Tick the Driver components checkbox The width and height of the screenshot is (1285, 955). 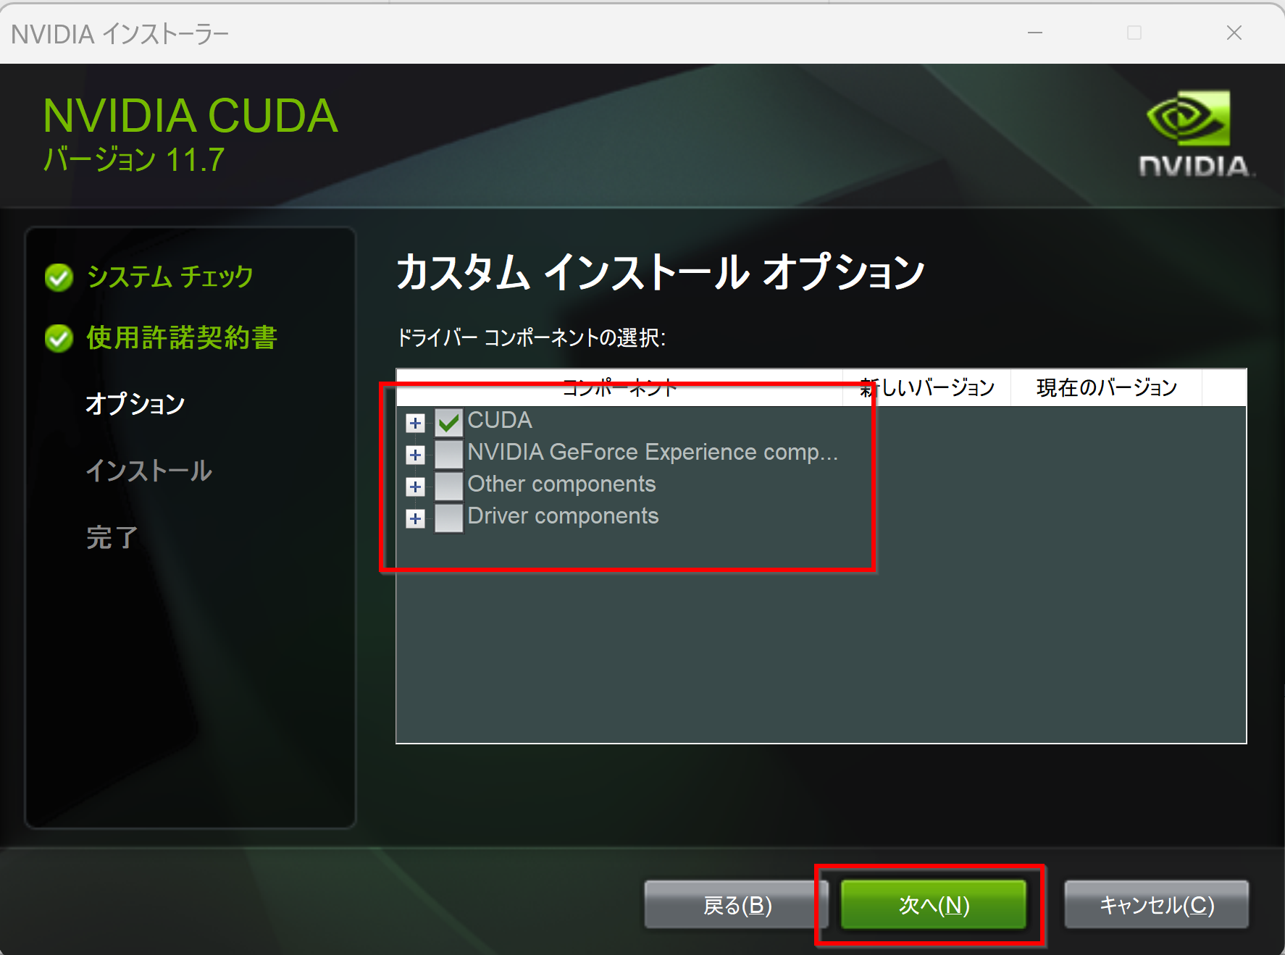(448, 518)
